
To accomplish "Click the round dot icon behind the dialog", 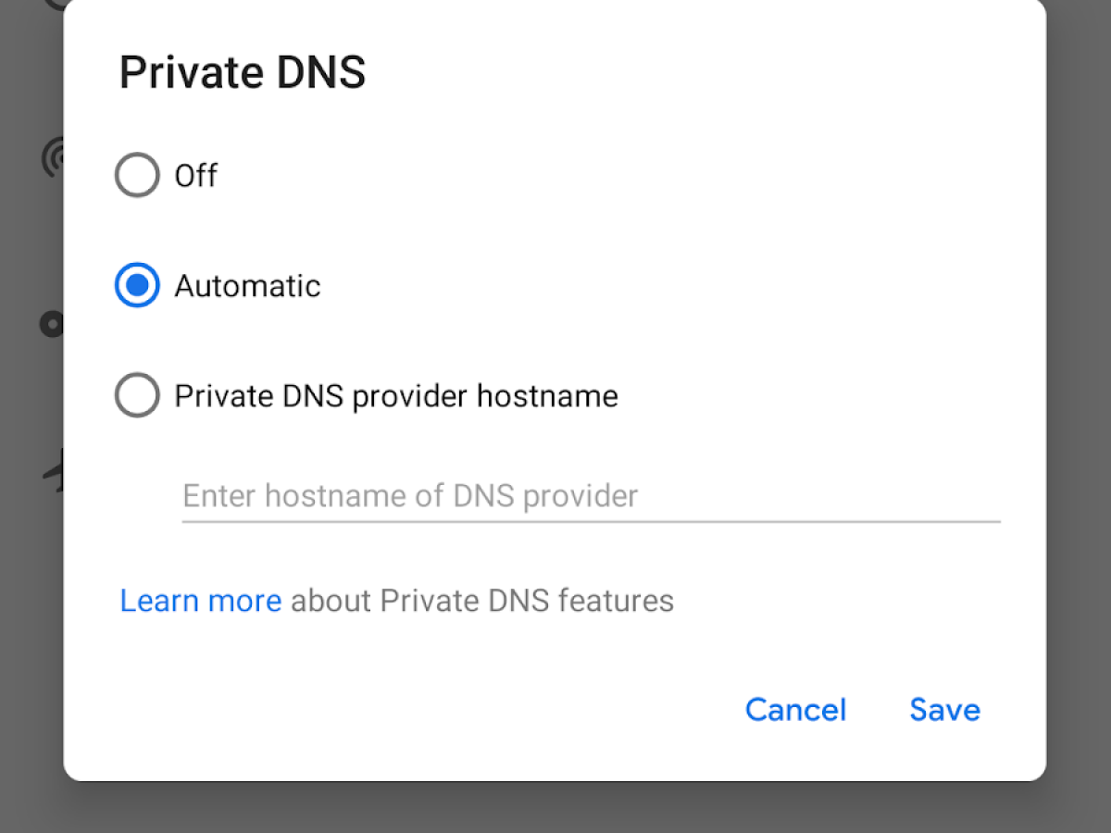I will point(51,324).
